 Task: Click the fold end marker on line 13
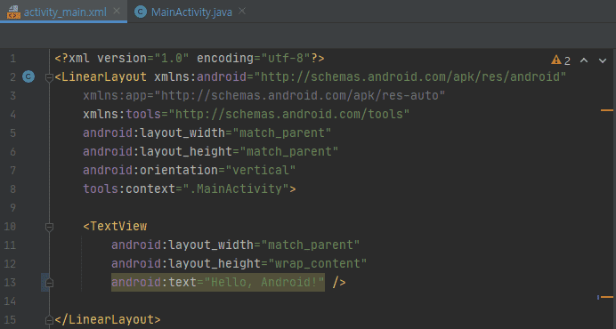pos(49,283)
